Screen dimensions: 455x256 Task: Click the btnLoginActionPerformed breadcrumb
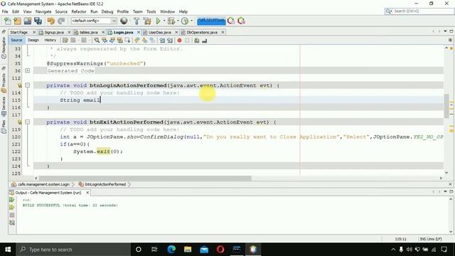pyautogui.click(x=105, y=184)
